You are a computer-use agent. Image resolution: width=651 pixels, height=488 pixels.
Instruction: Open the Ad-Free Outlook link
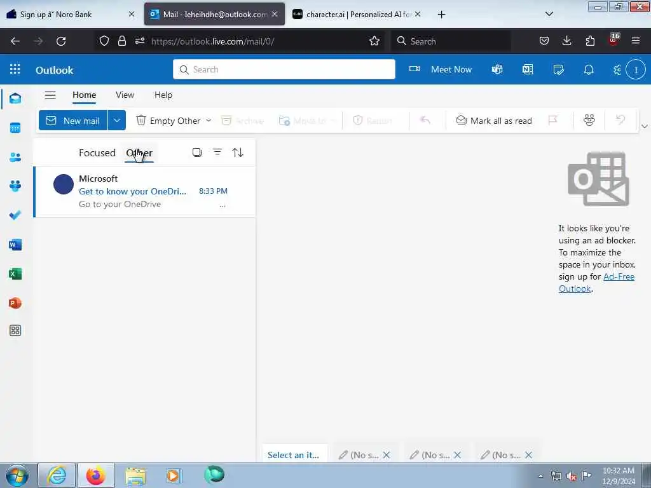point(596,283)
